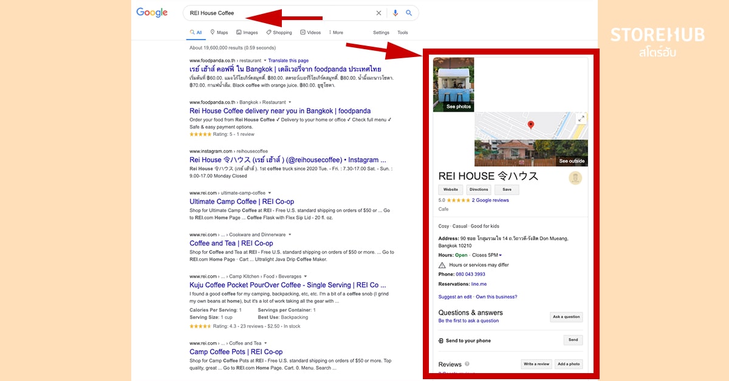Open the See outside street view thumbnail
Image resolution: width=729 pixels, height=381 pixels.
531,153
